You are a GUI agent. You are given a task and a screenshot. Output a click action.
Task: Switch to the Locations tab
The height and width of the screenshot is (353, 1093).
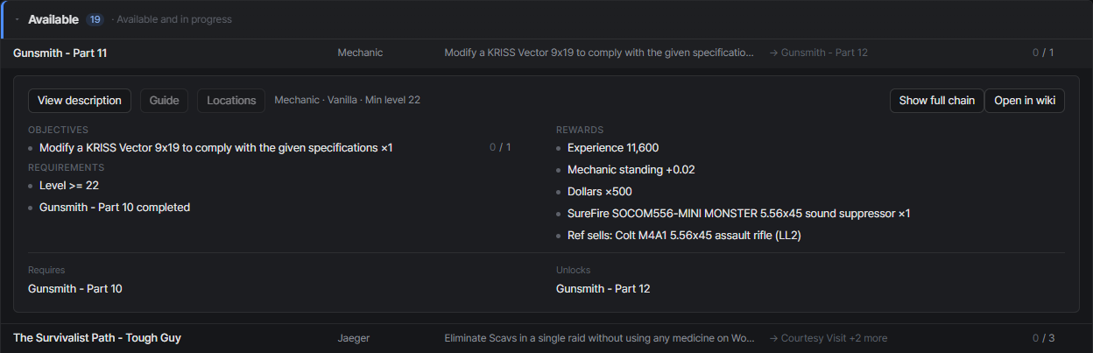[231, 101]
